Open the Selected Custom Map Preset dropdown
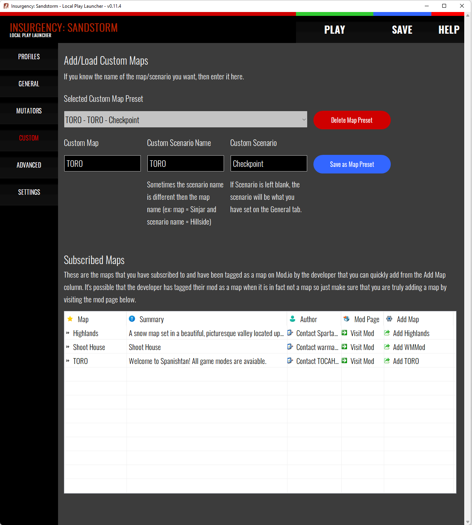472x525 pixels. click(186, 120)
